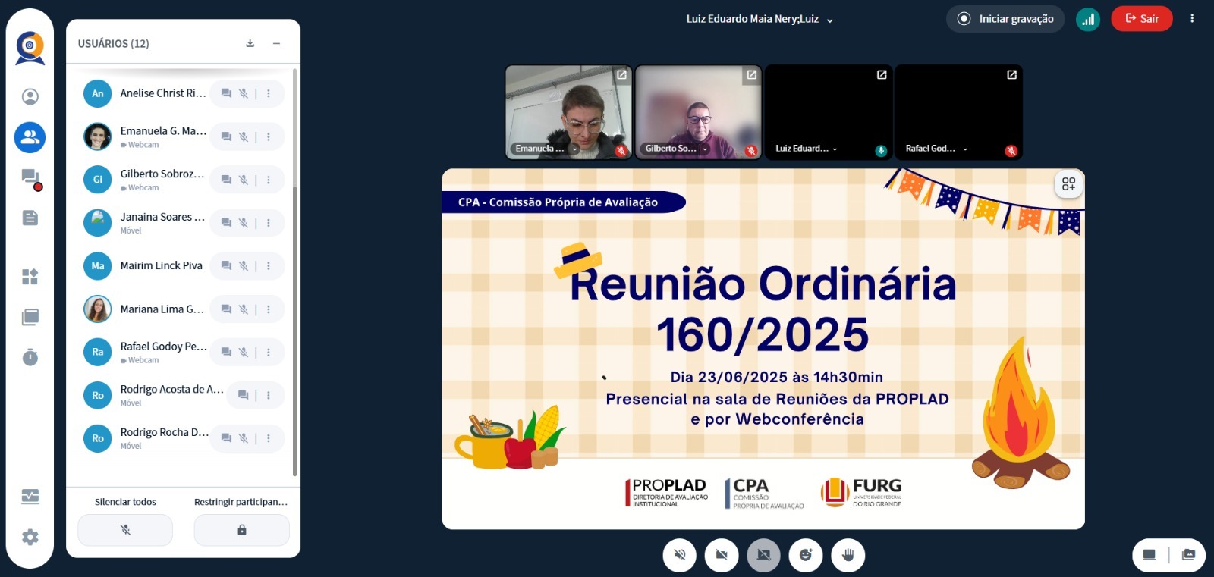Open the dropdown on Gilberto's video tile

[705, 149]
